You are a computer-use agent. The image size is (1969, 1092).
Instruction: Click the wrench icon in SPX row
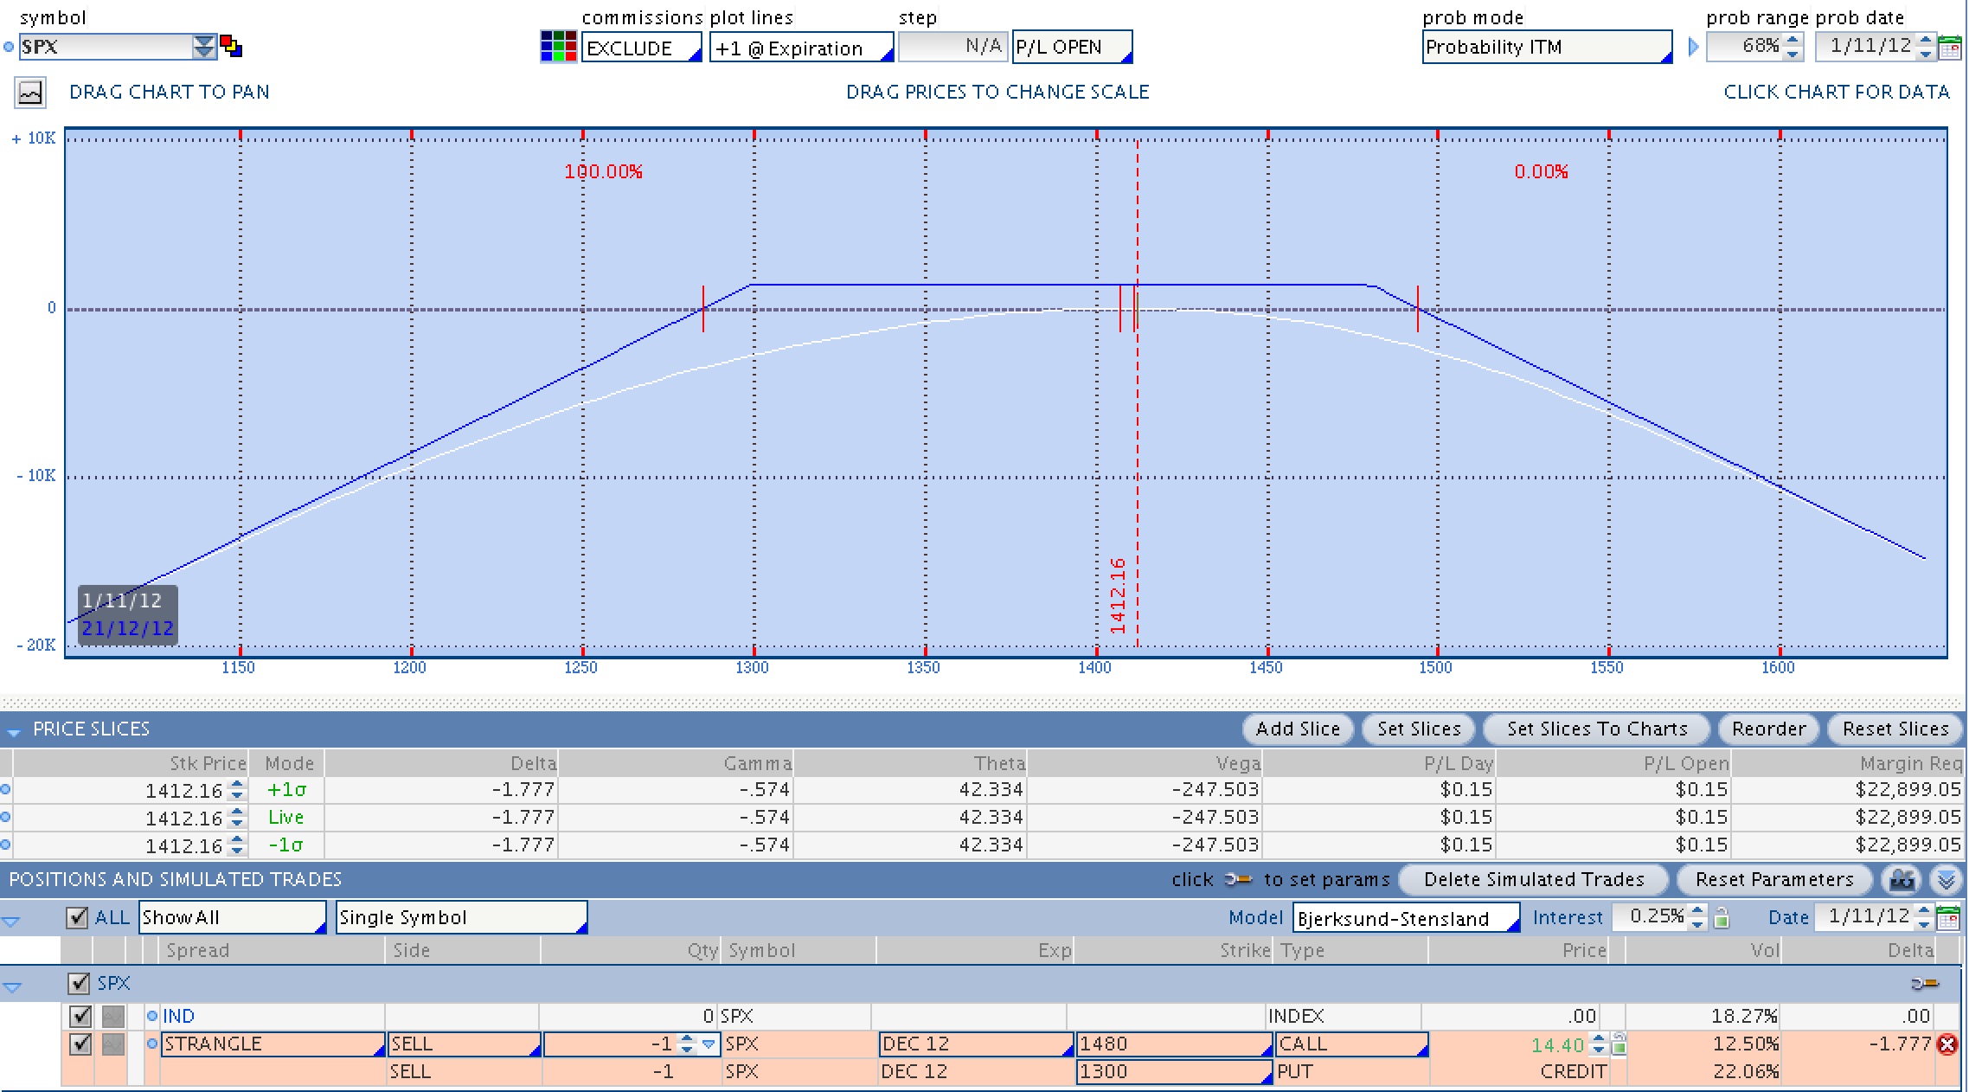tap(1925, 984)
